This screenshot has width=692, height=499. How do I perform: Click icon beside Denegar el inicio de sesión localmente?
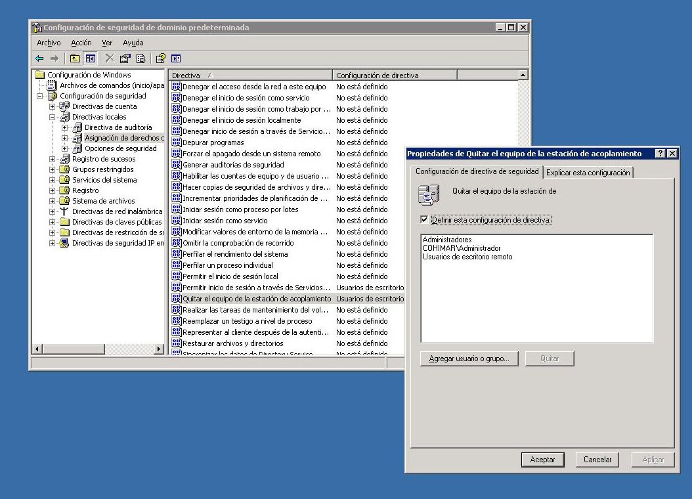[x=177, y=120]
